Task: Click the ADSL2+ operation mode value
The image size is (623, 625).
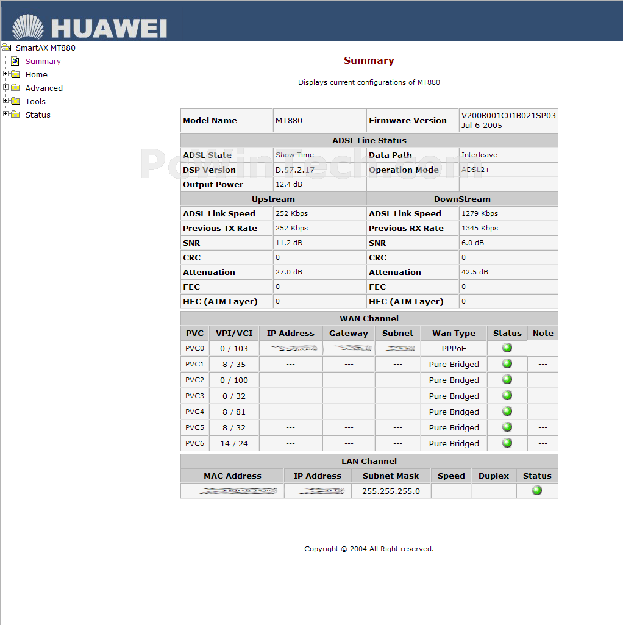Action: click(x=475, y=170)
